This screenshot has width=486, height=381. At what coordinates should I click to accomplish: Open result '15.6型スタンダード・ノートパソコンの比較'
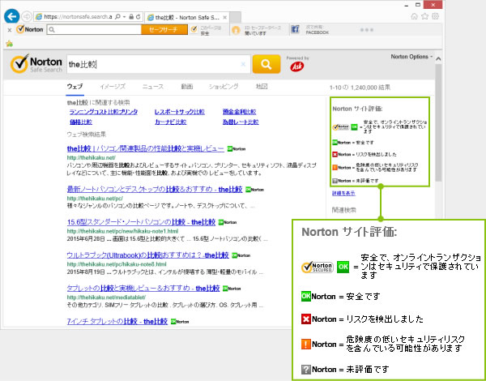coord(141,222)
